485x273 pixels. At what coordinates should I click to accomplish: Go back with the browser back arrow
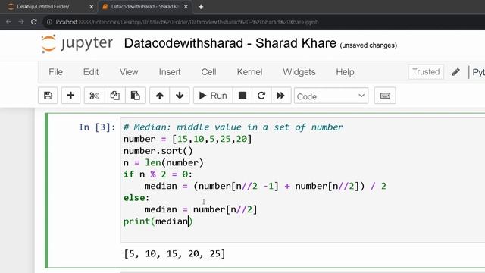(8, 22)
